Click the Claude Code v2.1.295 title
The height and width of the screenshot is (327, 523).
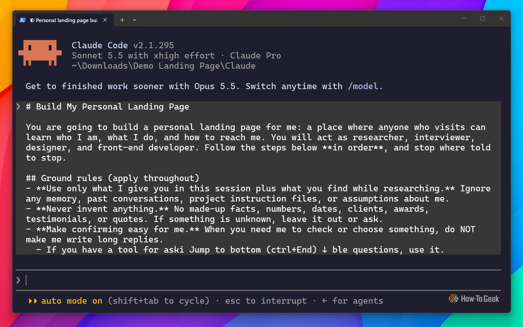point(123,45)
